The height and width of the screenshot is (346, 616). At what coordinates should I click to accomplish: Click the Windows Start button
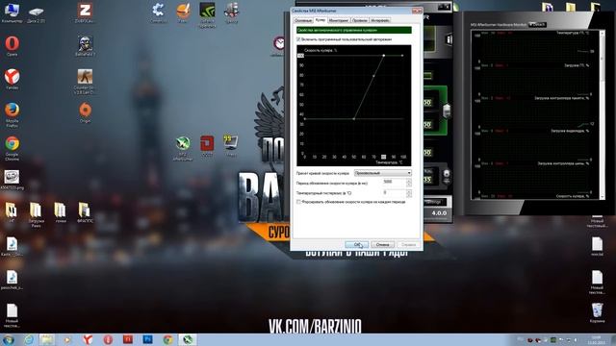pos(9,339)
